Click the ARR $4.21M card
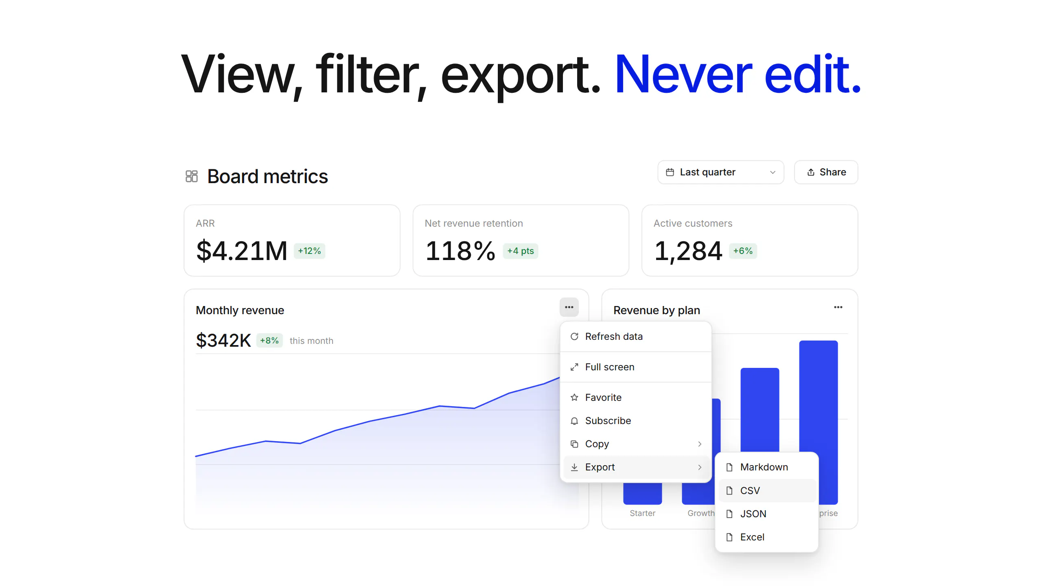Image resolution: width=1042 pixels, height=586 pixels. pos(292,241)
